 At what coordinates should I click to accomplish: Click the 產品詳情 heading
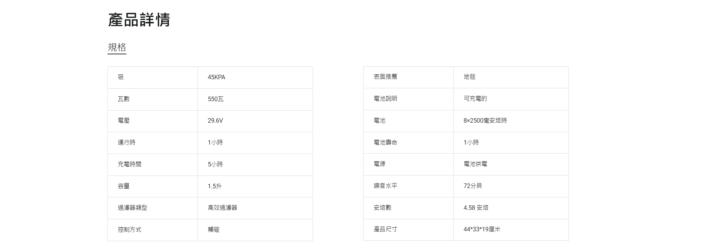pyautogui.click(x=139, y=20)
